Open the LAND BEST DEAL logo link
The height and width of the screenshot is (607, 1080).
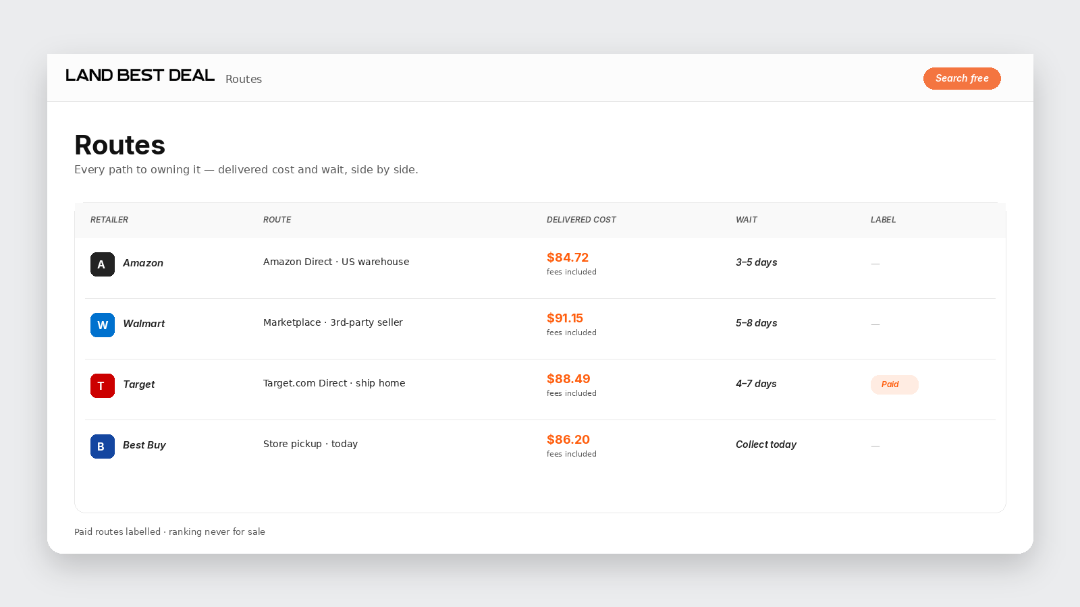(140, 76)
